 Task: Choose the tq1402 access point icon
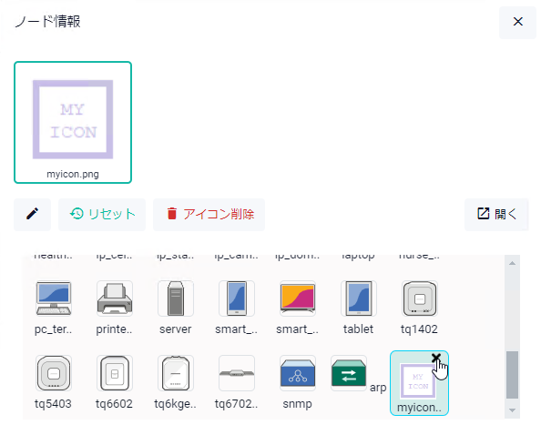(x=420, y=298)
